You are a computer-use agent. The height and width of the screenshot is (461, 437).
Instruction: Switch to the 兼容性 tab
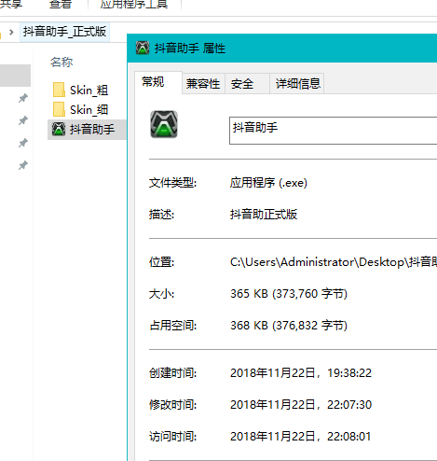(203, 84)
